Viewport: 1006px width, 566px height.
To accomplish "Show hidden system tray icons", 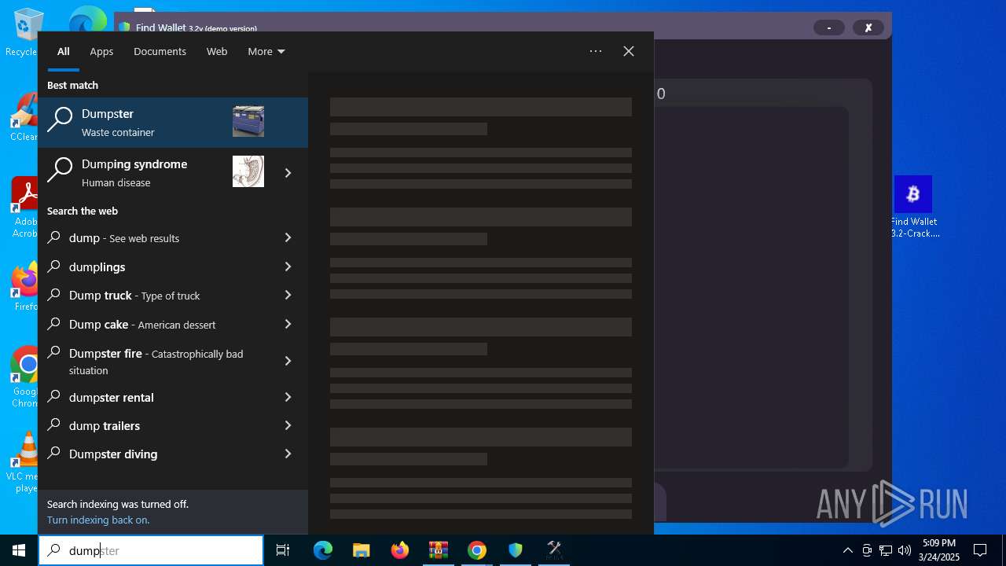I will click(x=847, y=550).
